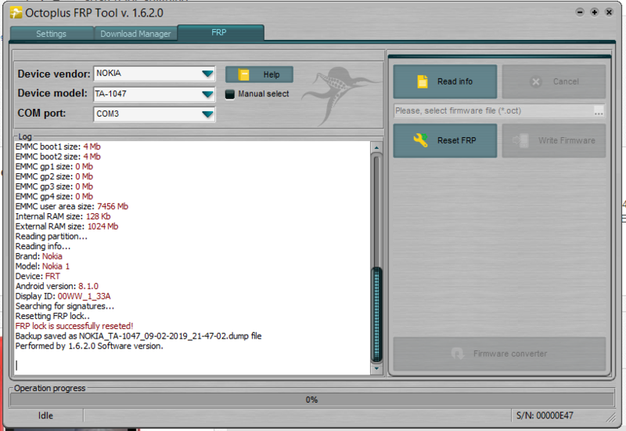Screen dimensions: 626x431
Task: Click the Firmware converter refresh icon
Action: (x=458, y=353)
